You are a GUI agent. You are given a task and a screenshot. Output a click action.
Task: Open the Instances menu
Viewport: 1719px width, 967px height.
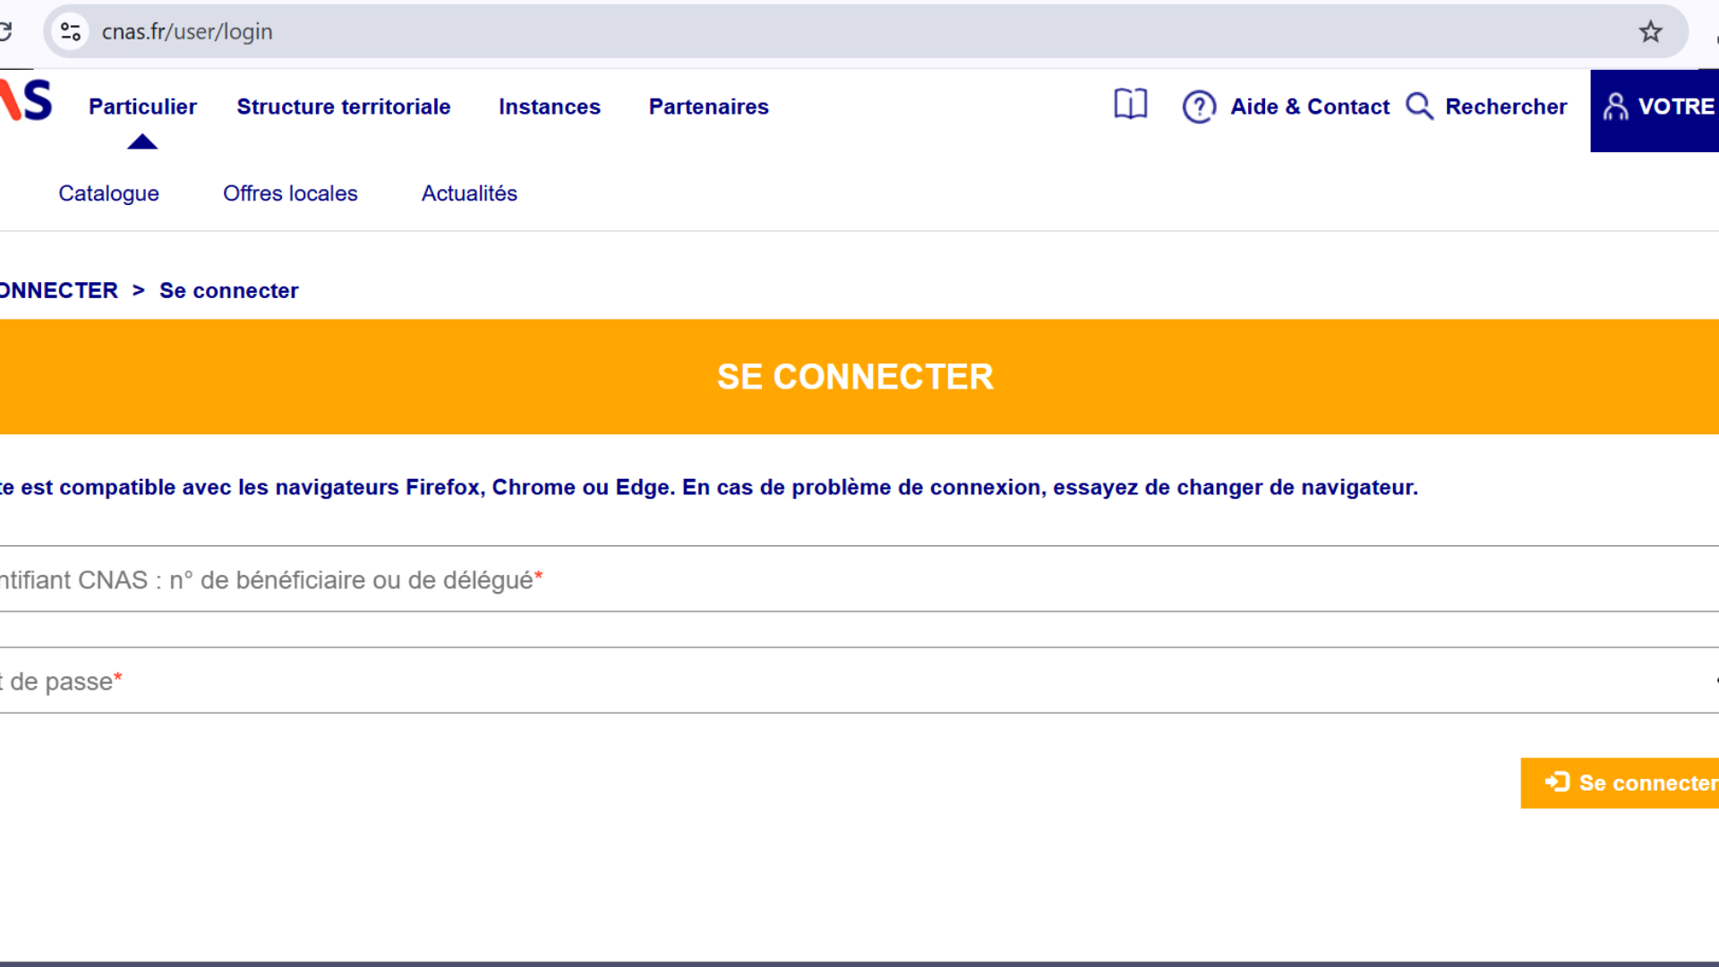coord(550,107)
